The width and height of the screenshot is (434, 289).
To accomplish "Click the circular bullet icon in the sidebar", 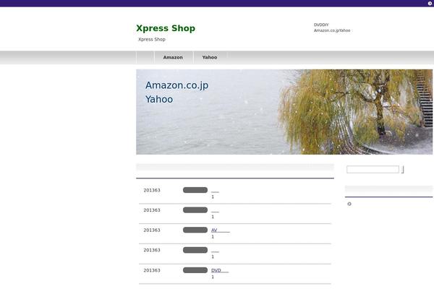I will click(x=349, y=204).
